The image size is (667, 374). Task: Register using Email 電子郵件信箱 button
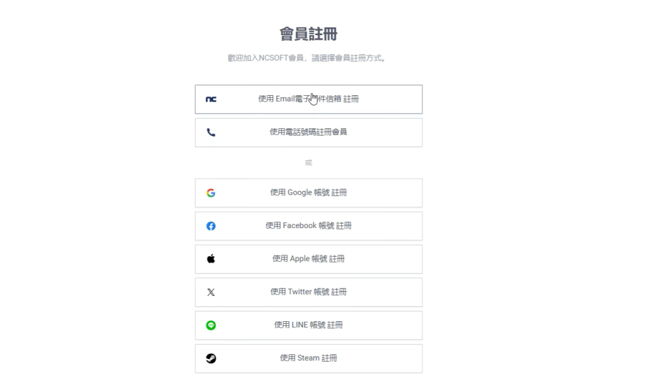pyautogui.click(x=308, y=99)
